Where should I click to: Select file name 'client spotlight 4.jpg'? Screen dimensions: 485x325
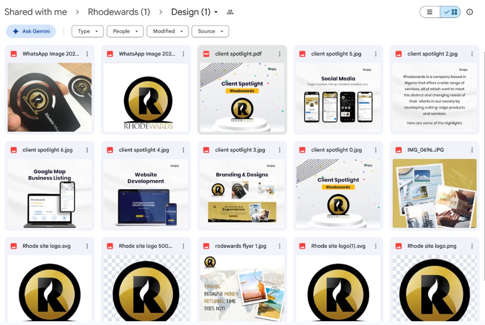coord(144,150)
